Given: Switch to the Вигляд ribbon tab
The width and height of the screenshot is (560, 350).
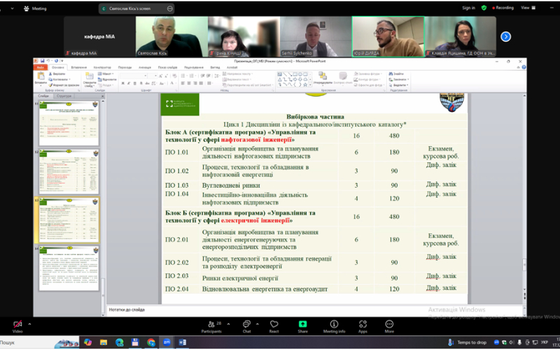Looking at the screenshot, I should (x=215, y=67).
